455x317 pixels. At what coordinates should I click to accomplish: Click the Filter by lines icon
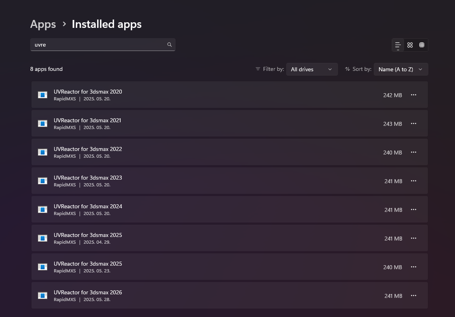coord(258,69)
